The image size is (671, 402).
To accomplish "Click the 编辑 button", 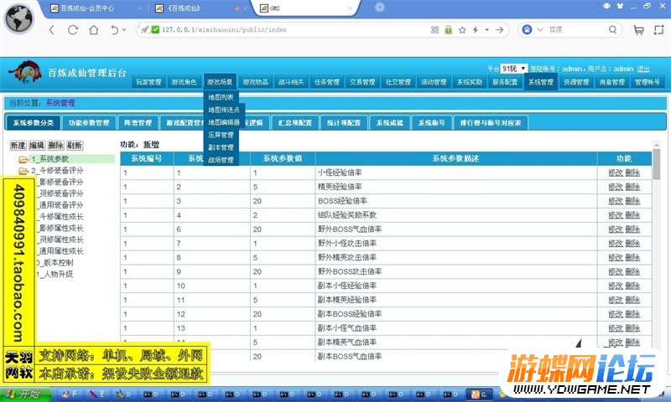I will (37, 145).
